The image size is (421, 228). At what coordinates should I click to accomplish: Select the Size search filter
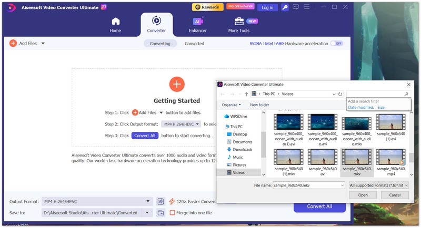pos(381,108)
